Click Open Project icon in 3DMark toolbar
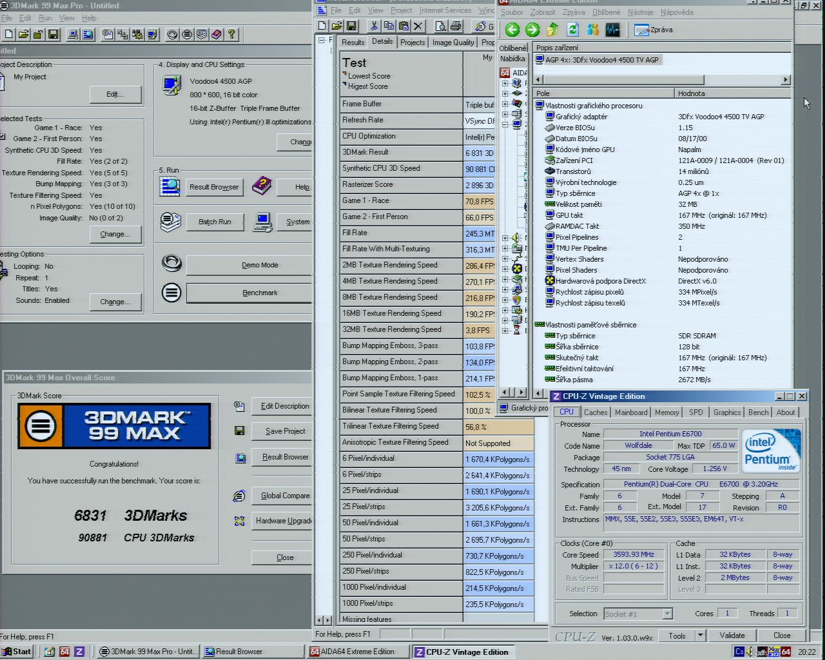 pyautogui.click(x=24, y=34)
